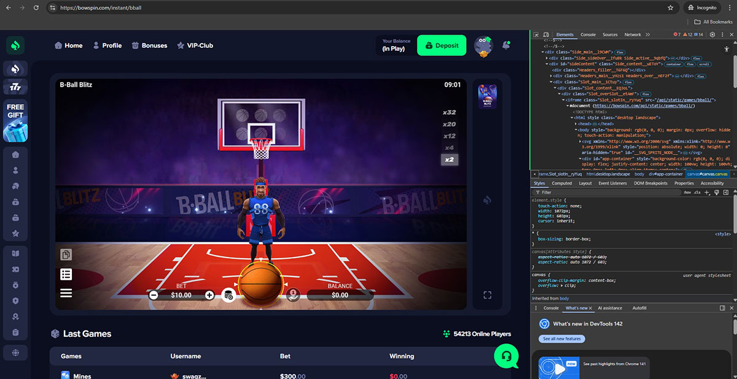Click the minus icon to decrease bet

click(154, 295)
